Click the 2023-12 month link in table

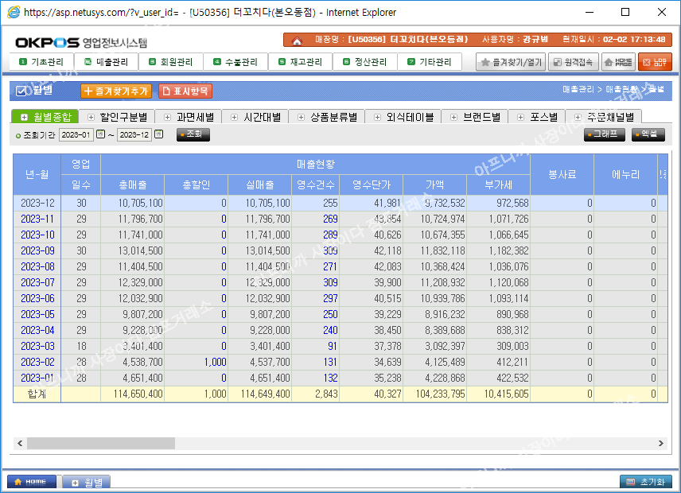(x=37, y=203)
